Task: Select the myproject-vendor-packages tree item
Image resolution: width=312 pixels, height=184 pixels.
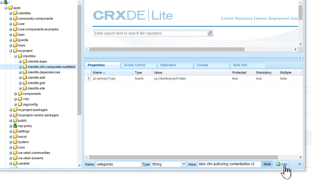Action: 38,115
